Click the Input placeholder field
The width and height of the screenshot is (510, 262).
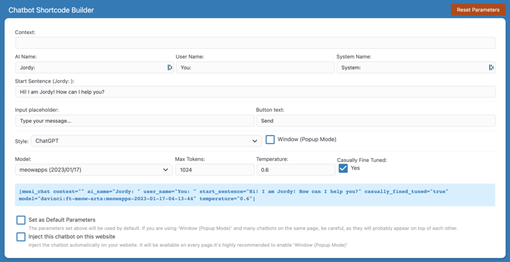coord(134,121)
